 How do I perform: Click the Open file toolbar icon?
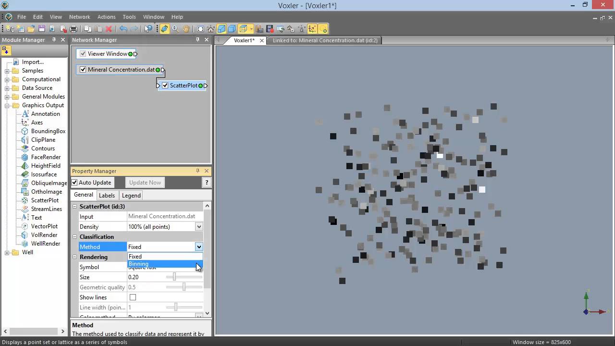click(x=31, y=29)
